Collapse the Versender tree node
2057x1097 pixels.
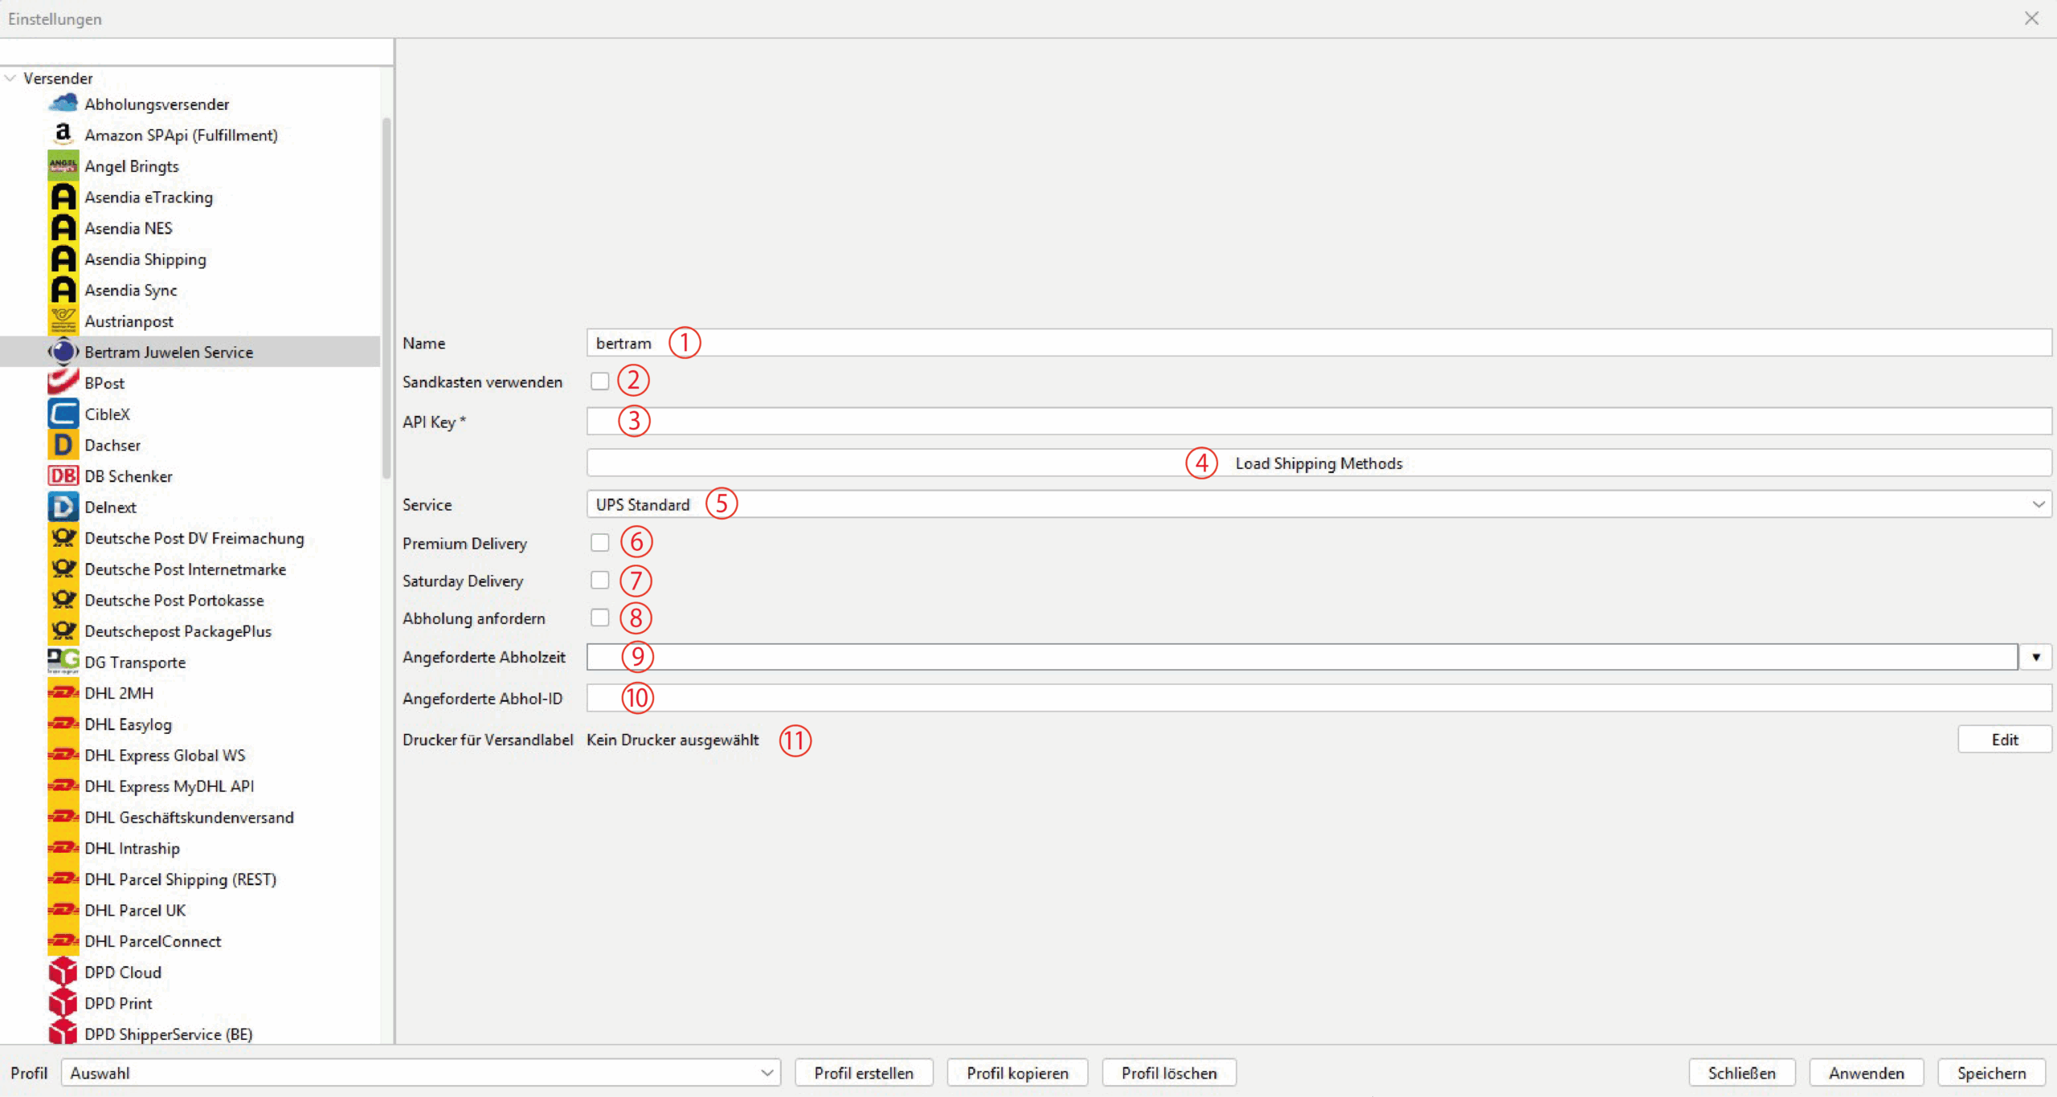10,78
